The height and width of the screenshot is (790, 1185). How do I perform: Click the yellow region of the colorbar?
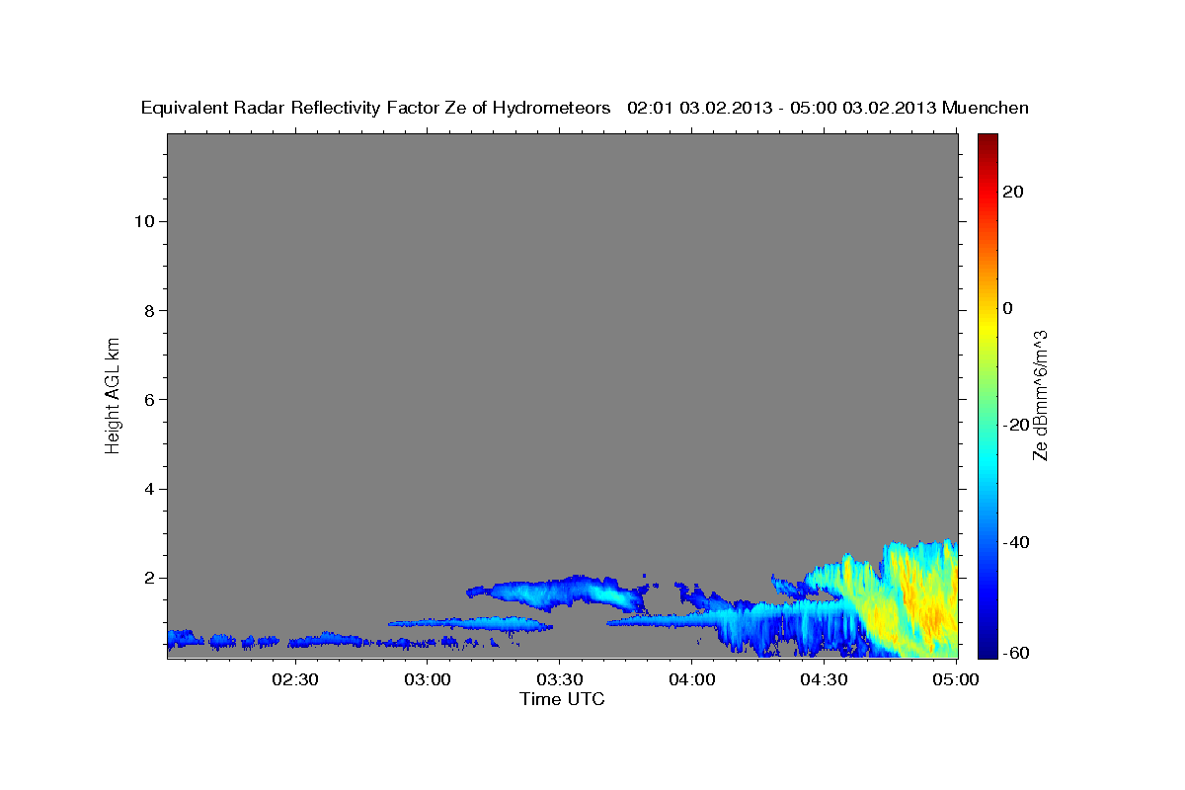[x=987, y=326]
